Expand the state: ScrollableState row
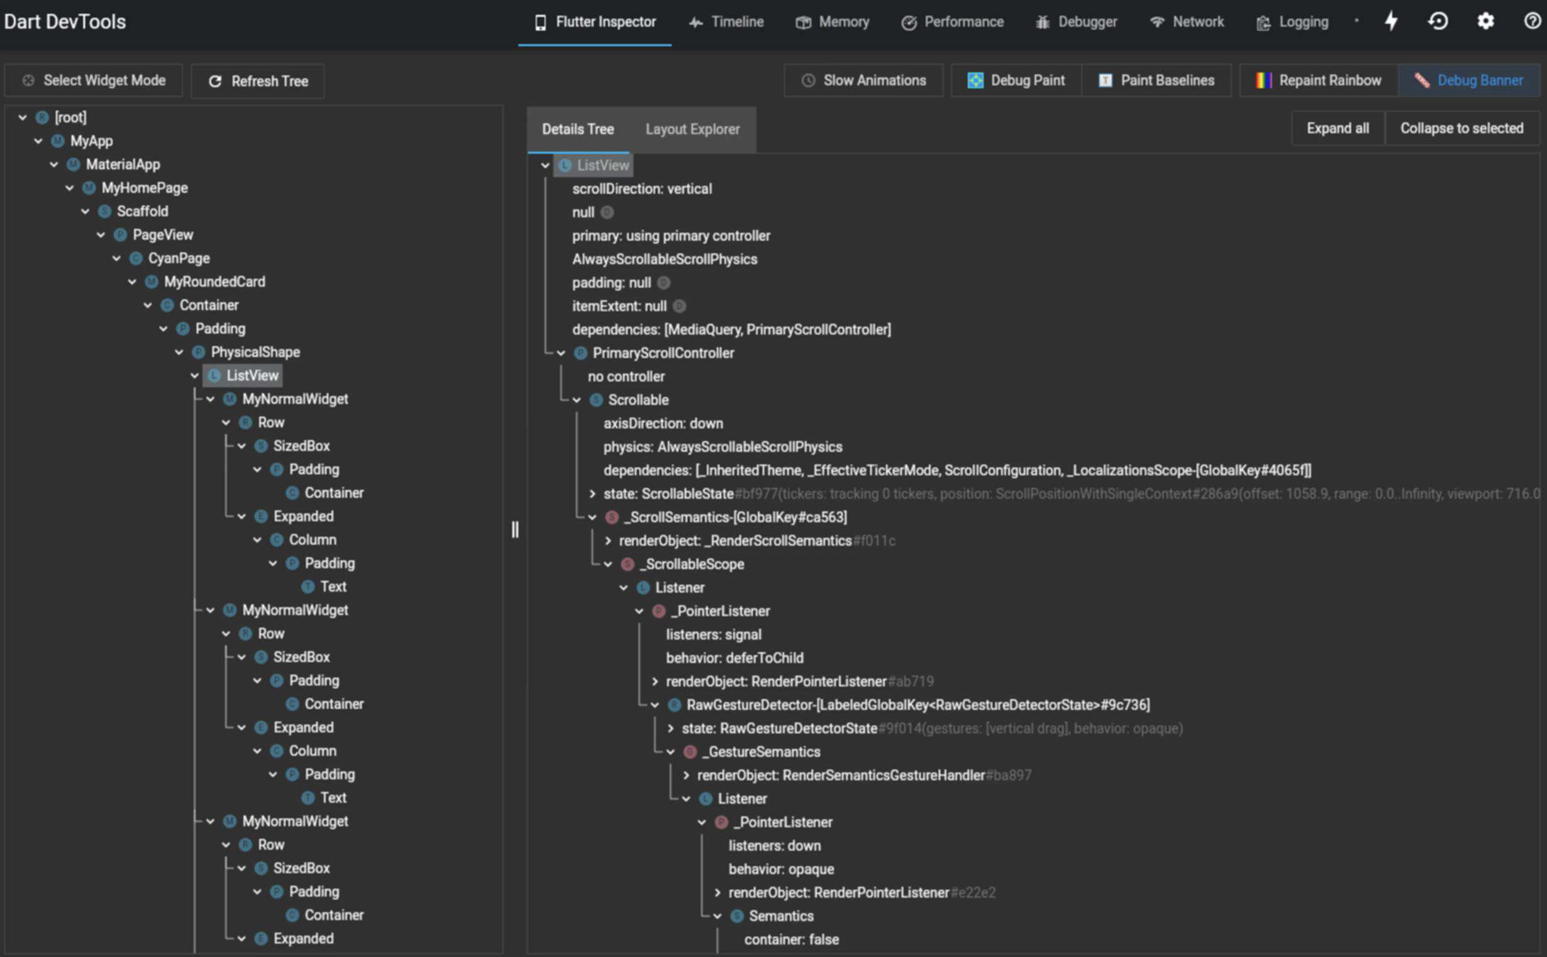Viewport: 1547px width, 957px height. (x=592, y=493)
